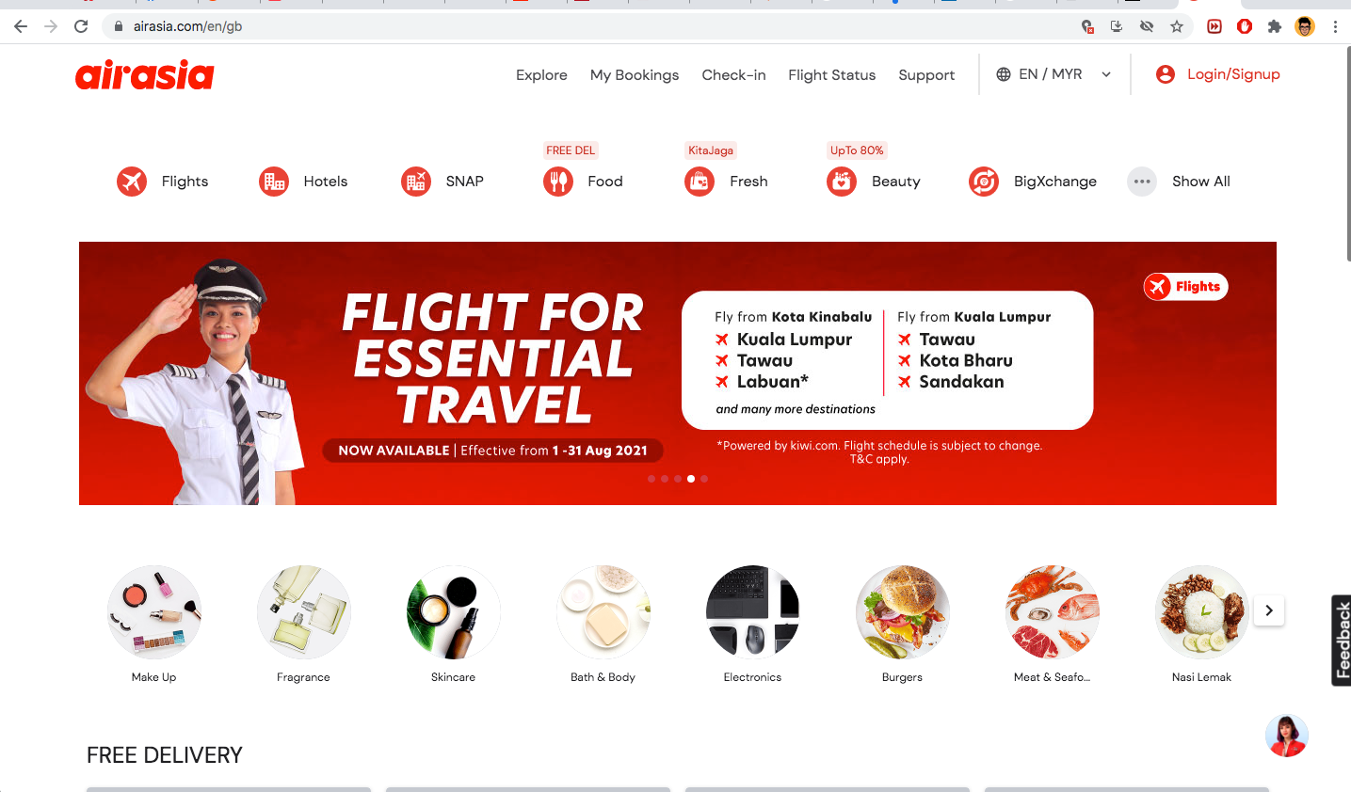Click the browser address bar
This screenshot has height=792, width=1351.
pyautogui.click(x=603, y=26)
